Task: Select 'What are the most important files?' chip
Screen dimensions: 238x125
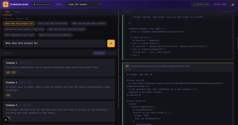Action: point(66,29)
